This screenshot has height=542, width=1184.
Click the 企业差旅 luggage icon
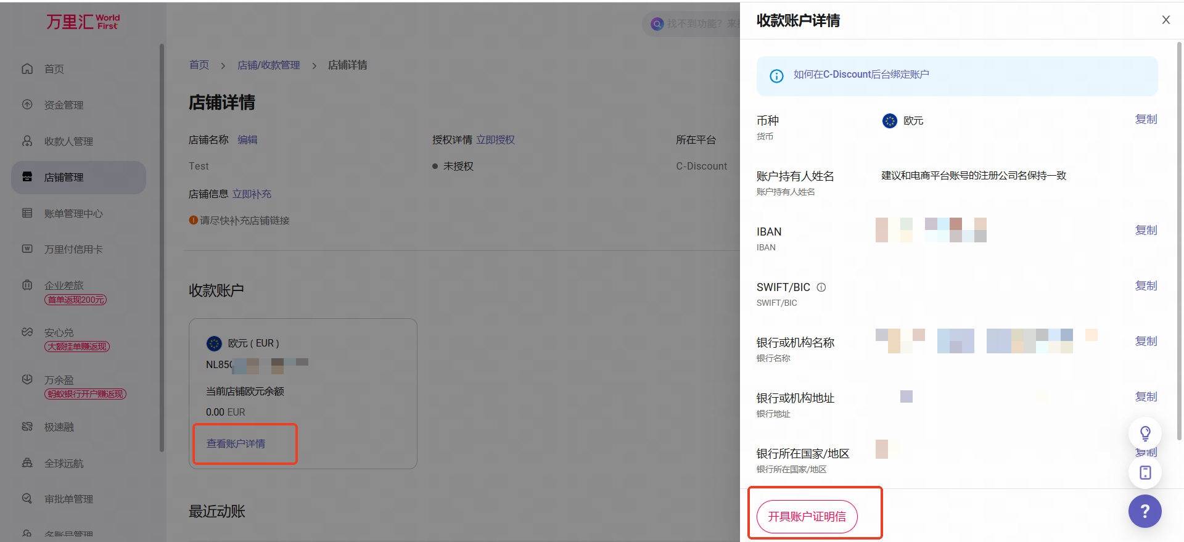click(27, 285)
